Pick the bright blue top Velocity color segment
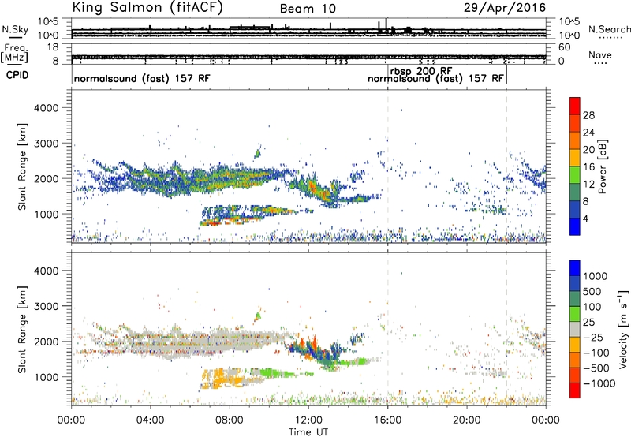This screenshot has width=631, height=437. pyautogui.click(x=575, y=268)
